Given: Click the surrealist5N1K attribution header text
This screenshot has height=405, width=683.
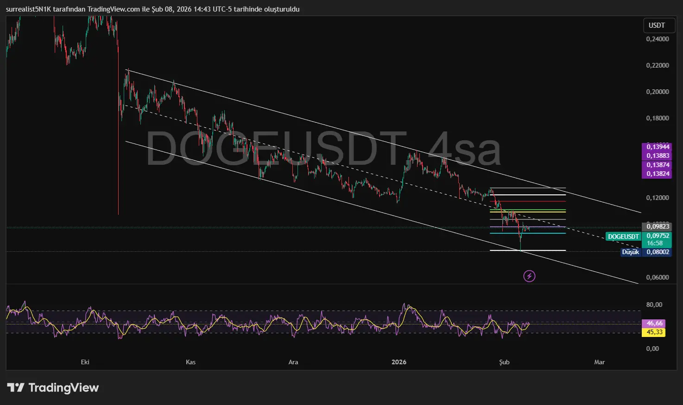Looking at the screenshot, I should click(153, 9).
